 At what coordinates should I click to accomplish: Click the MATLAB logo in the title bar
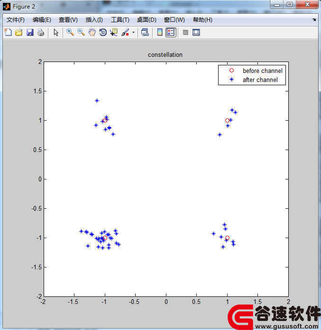7,7
